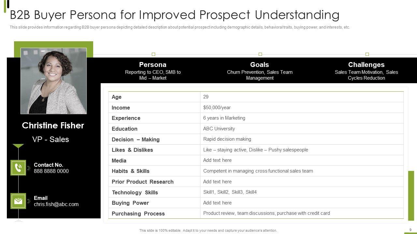Select the Persona heading

click(153, 65)
